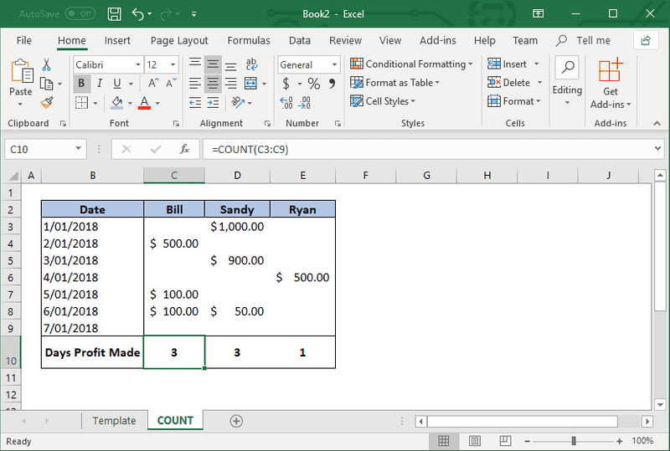Open the File tab
670x451 pixels.
pos(24,40)
